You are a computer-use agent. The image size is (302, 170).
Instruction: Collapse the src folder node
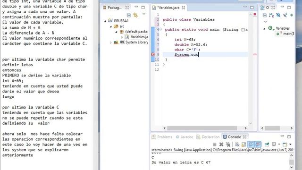coord(111,26)
